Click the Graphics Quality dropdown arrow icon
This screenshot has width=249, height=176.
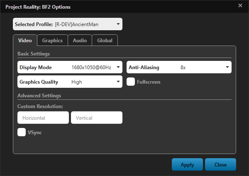tap(118, 82)
